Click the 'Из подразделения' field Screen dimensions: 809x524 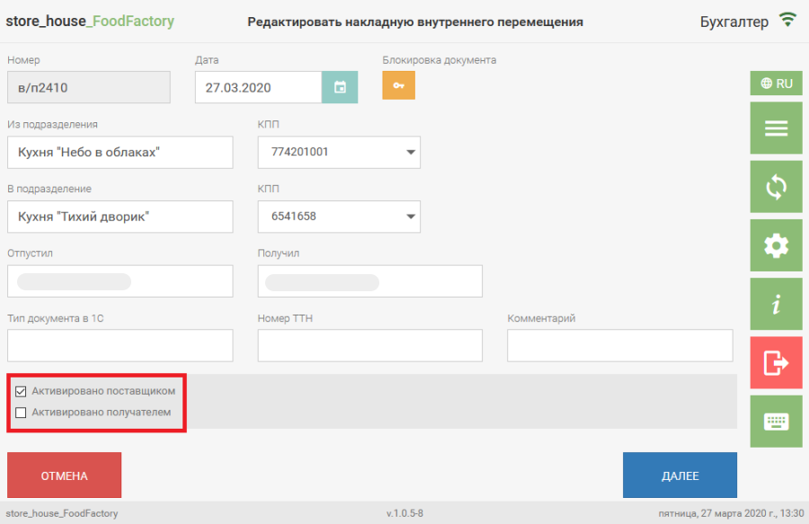(x=120, y=152)
